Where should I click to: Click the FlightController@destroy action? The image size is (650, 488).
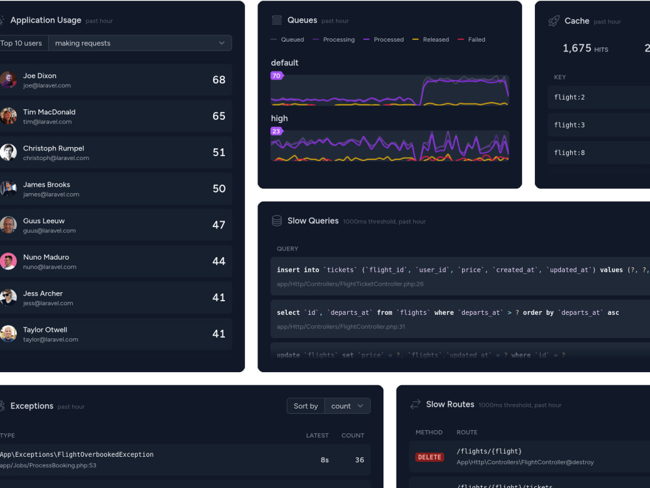(x=525, y=462)
